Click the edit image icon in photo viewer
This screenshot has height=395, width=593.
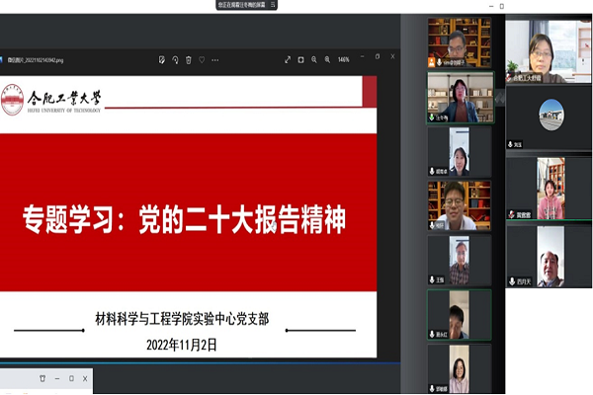[160, 59]
